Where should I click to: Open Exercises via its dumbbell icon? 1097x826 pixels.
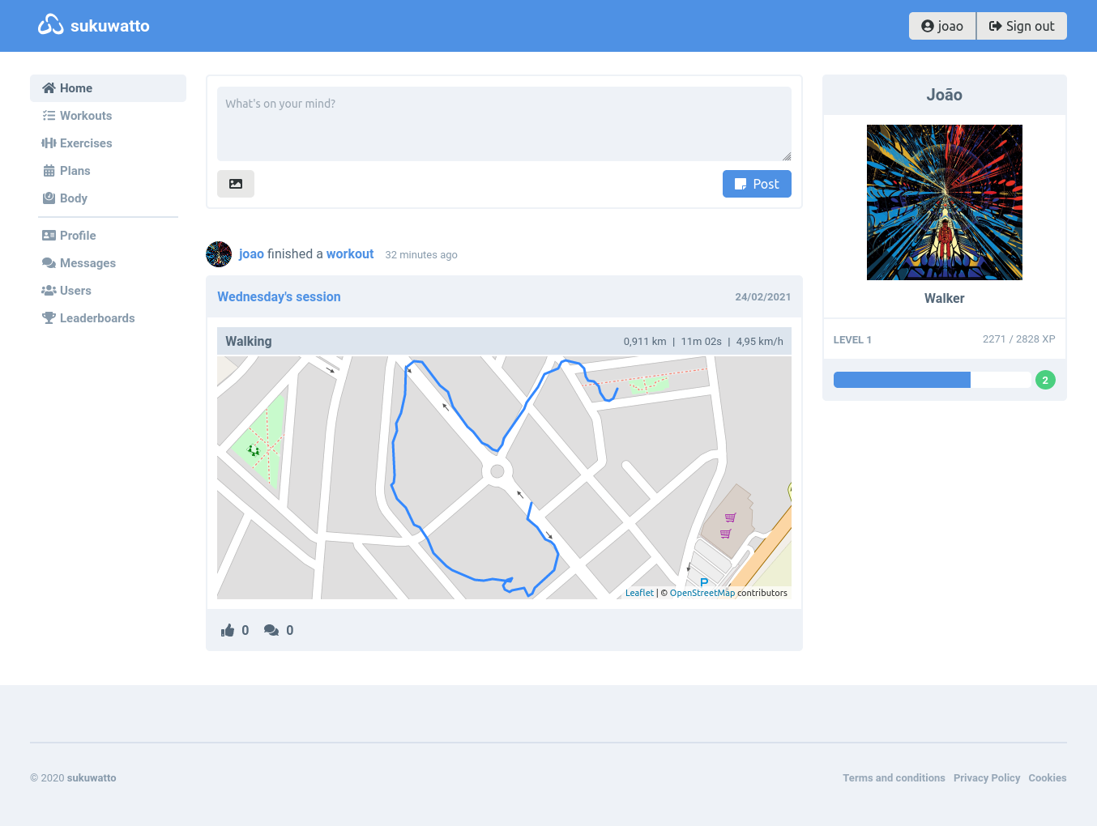click(49, 143)
